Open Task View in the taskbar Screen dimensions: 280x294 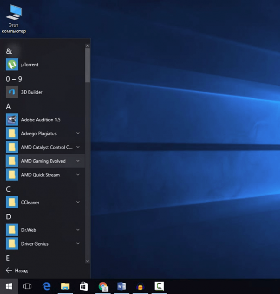click(27, 287)
